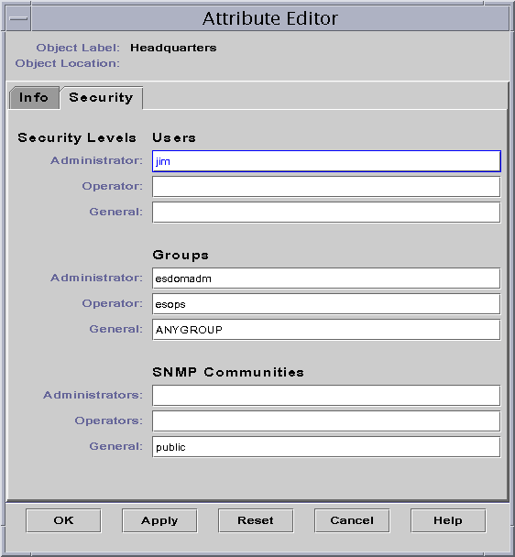The height and width of the screenshot is (557, 515).
Task: Click the Groups heading
Action: click(x=181, y=255)
